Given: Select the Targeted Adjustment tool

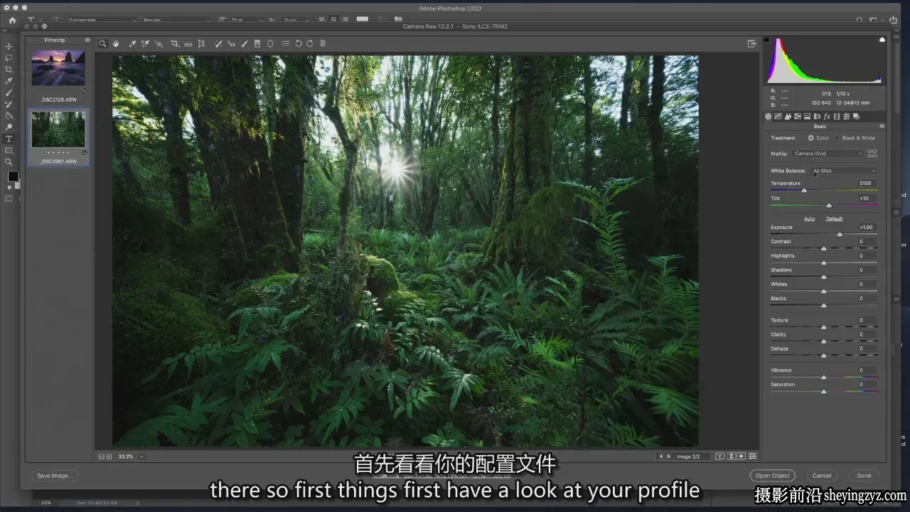Looking at the screenshot, I should [x=159, y=43].
